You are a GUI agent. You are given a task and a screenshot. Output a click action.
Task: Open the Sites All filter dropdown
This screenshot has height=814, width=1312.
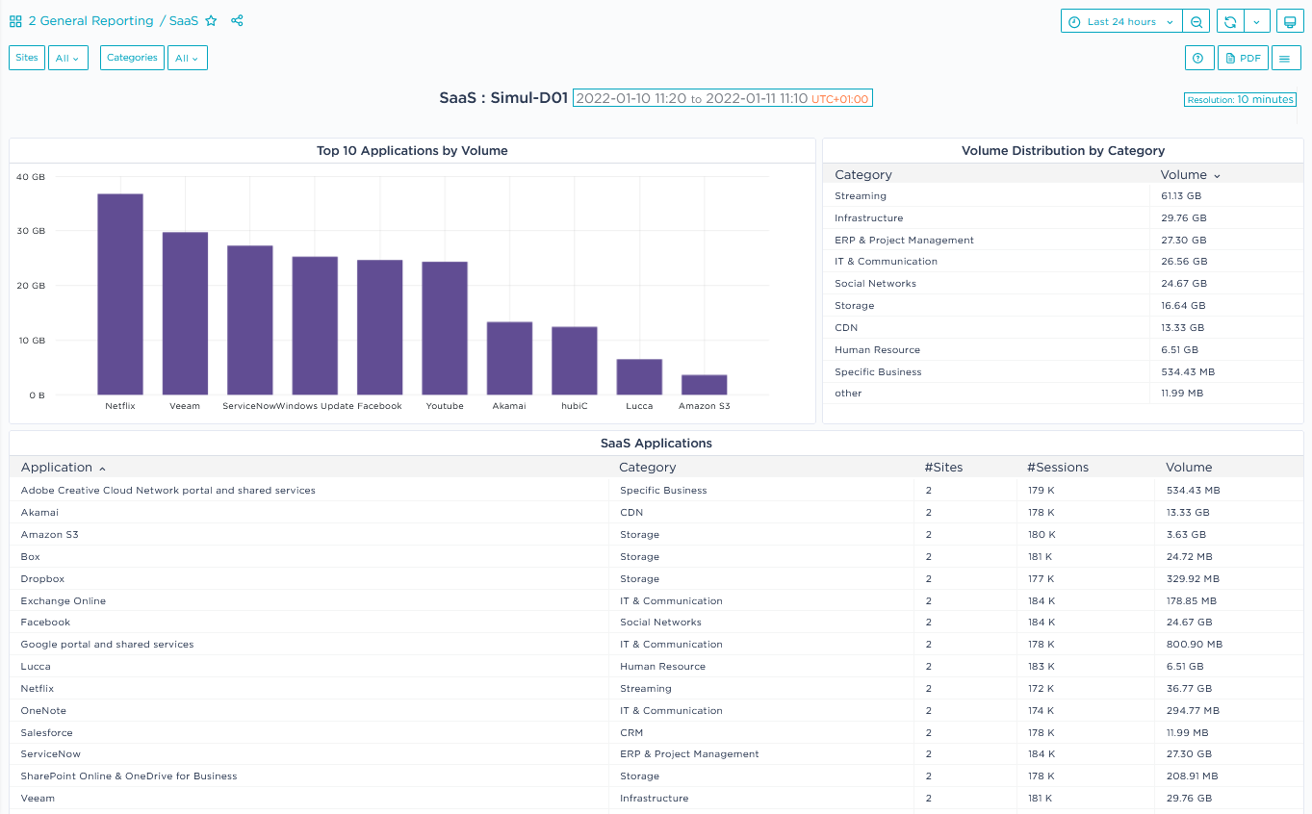point(67,58)
